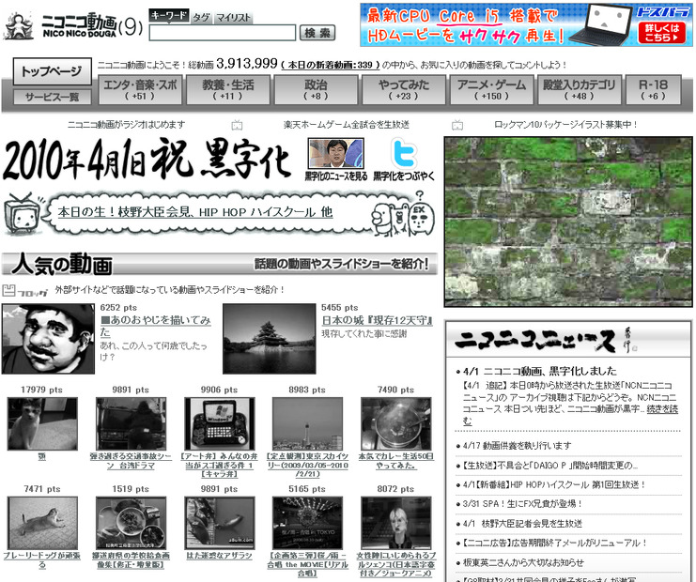Open 日本の城『現存12天守』 video link
The width and height of the screenshot is (696, 582).
[x=378, y=320]
